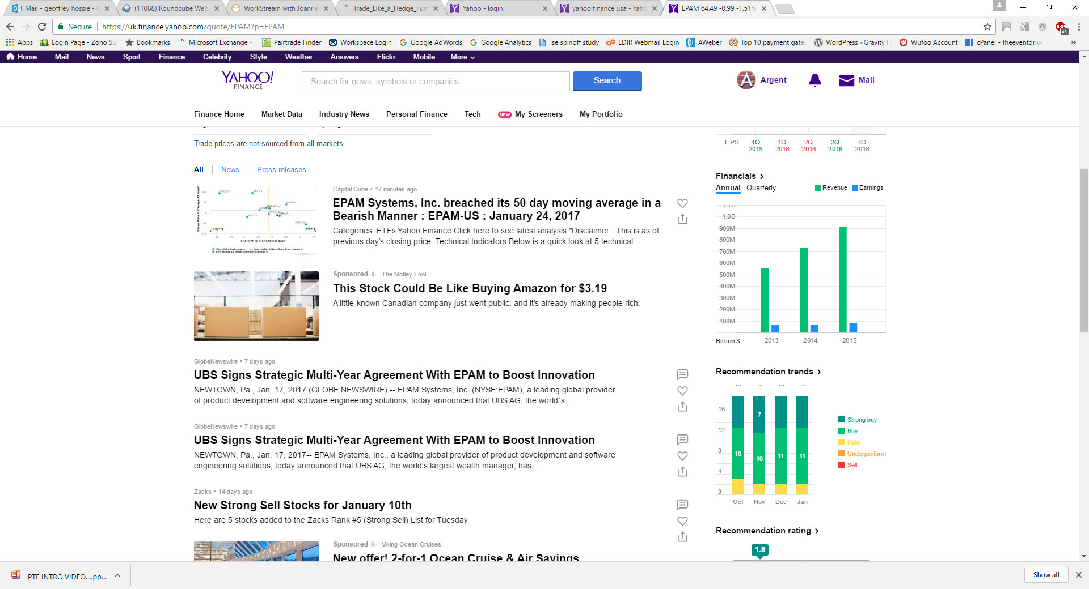Viewport: 1089px width, 589px height.
Task: Expand the More menu in Yahoo bar
Action: click(x=462, y=57)
